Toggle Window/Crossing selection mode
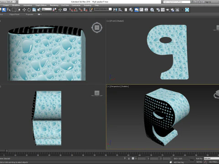This screenshot has height=164, width=219. [x=19, y=10]
